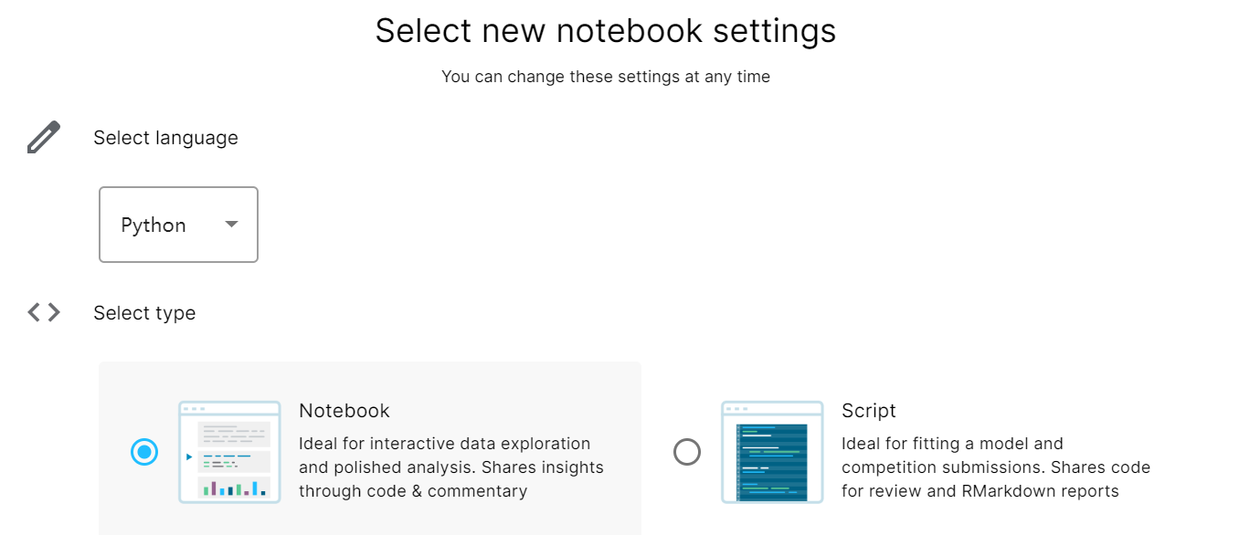Select the Script radio button
The image size is (1250, 535).
687,452
